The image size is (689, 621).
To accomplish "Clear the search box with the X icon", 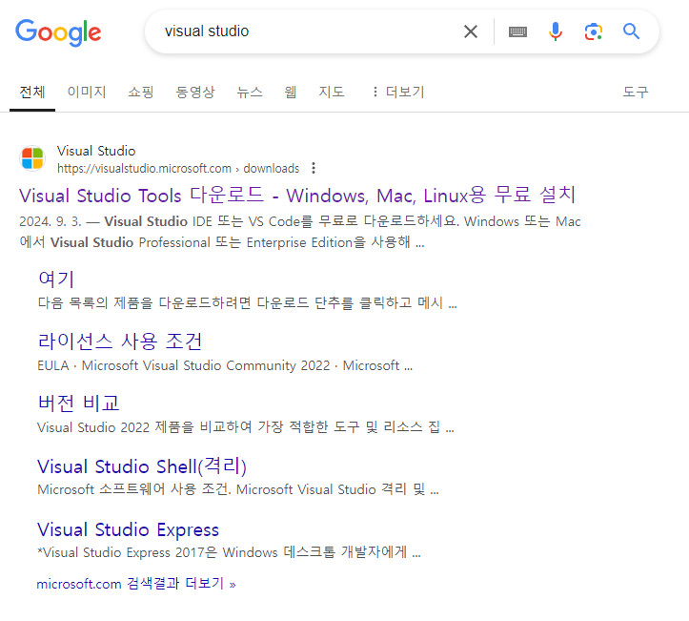I will (x=471, y=31).
